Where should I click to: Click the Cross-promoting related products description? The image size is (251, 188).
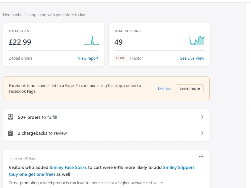coord(86,183)
